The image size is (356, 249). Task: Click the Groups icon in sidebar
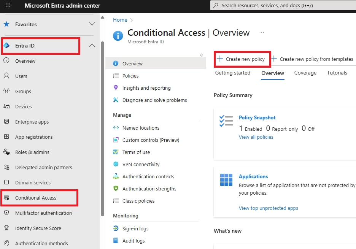coord(6,91)
